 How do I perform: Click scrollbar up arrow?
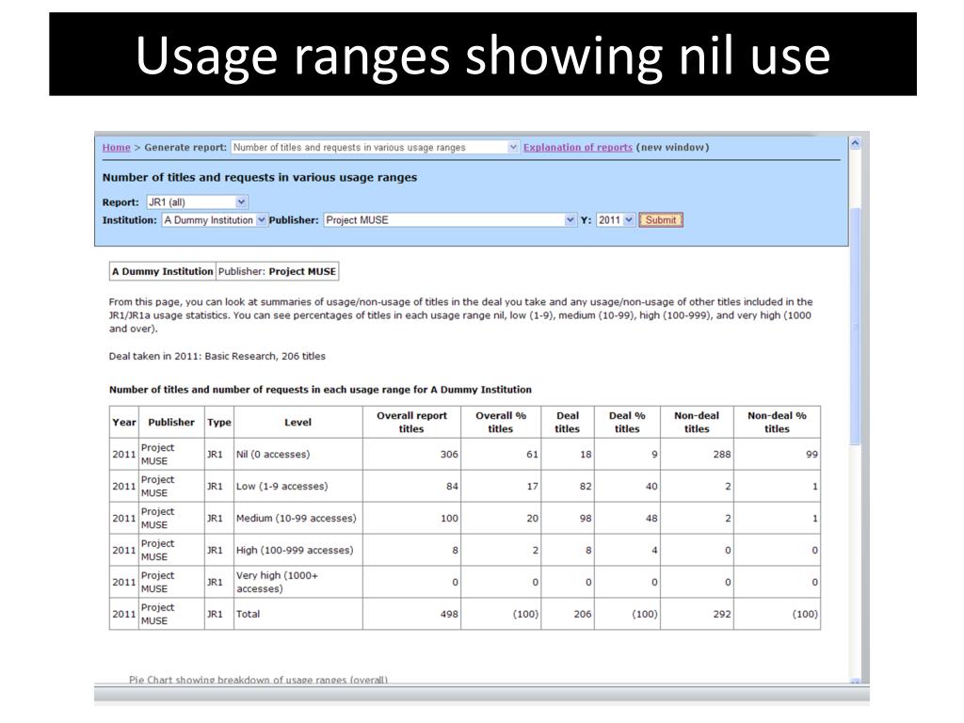855,143
